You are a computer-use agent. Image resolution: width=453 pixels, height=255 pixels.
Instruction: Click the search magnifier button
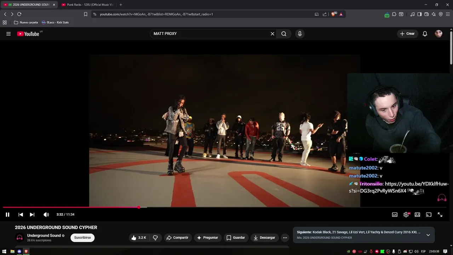pyautogui.click(x=284, y=34)
